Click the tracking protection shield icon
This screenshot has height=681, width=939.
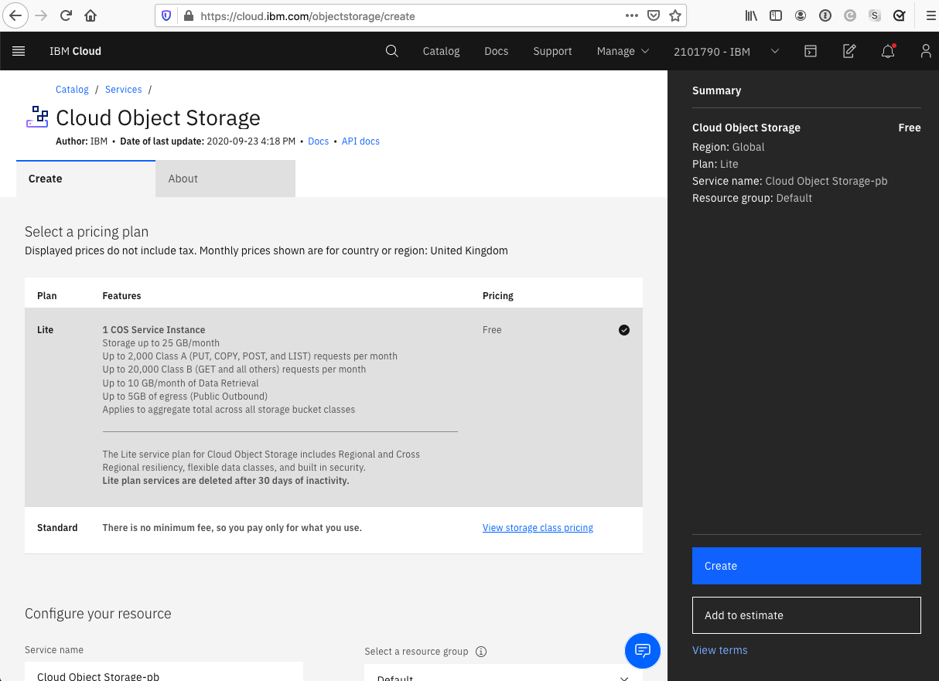(166, 15)
